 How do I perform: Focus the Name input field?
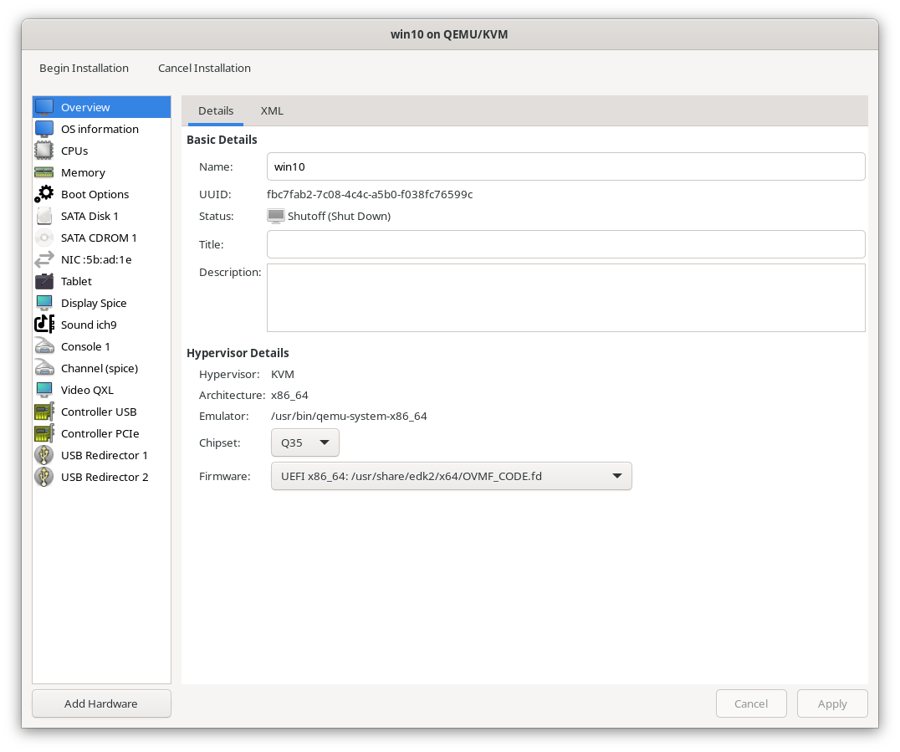click(566, 166)
